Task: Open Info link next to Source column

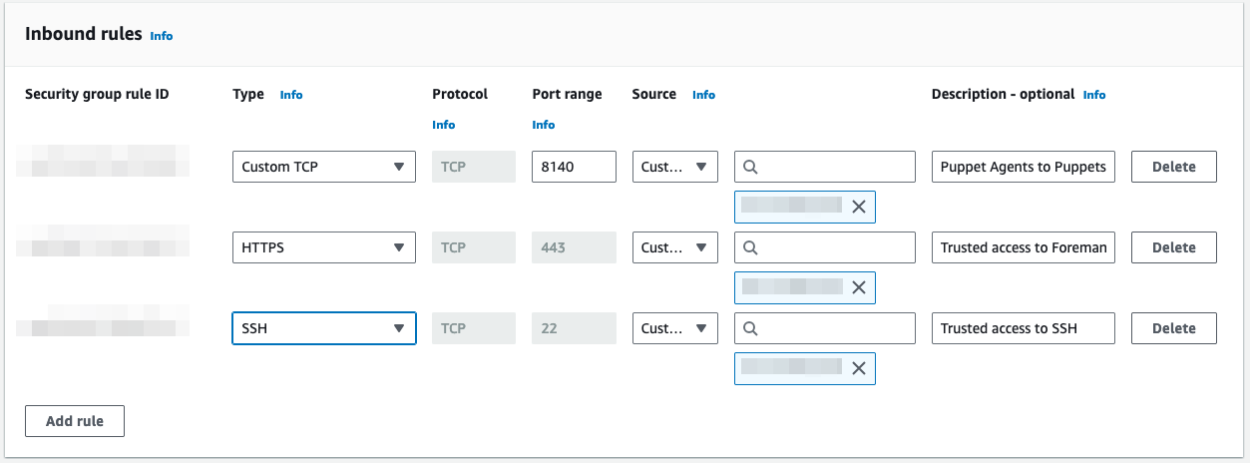Action: (703, 95)
